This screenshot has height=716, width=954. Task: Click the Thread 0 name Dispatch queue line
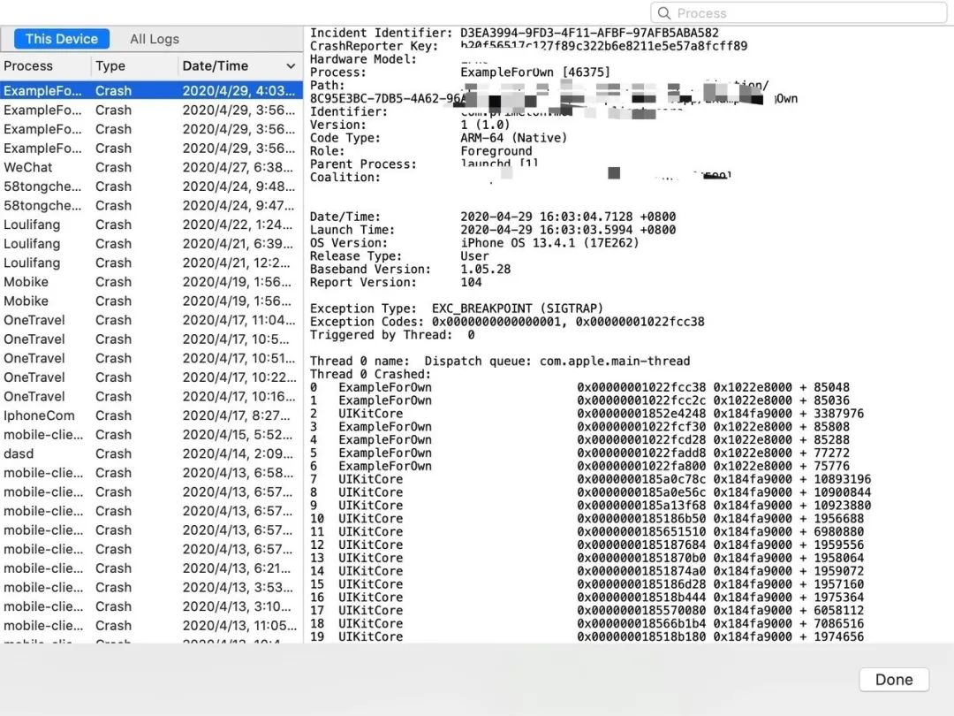point(499,361)
